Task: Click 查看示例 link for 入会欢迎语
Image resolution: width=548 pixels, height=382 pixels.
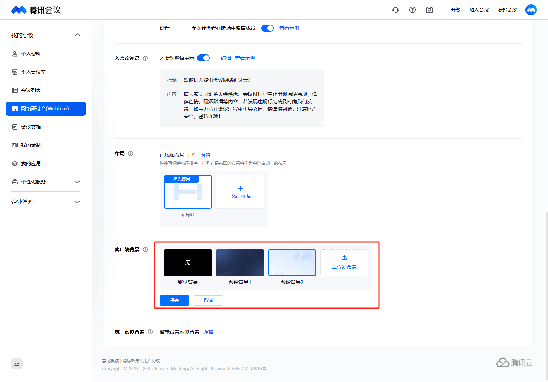Action: (245, 58)
